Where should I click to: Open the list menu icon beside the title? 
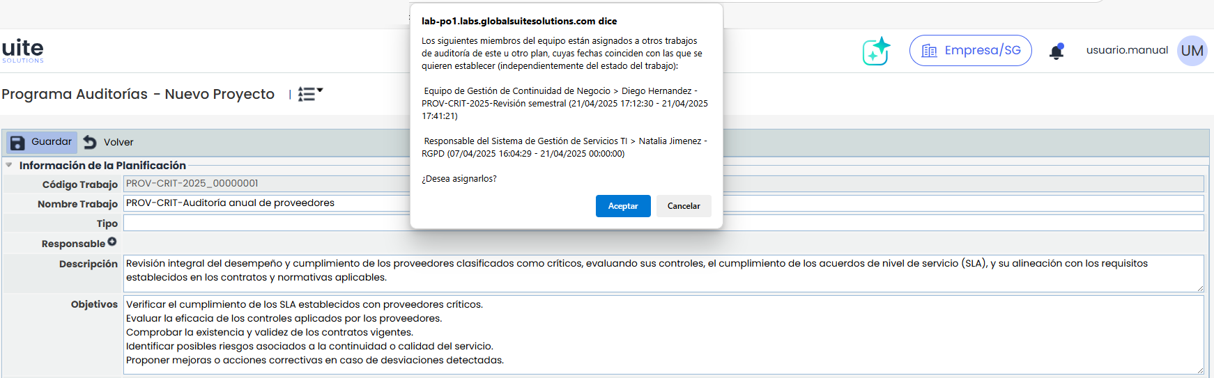tap(310, 94)
